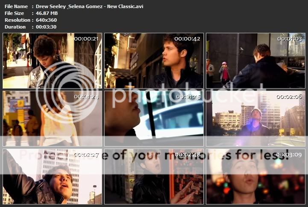Screen dimensions: 308x207
Task: Click the resolution value 640x360
Action: (46, 20)
